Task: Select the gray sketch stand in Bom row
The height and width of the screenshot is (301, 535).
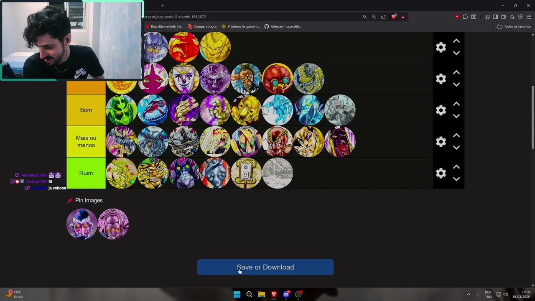Action: [340, 110]
